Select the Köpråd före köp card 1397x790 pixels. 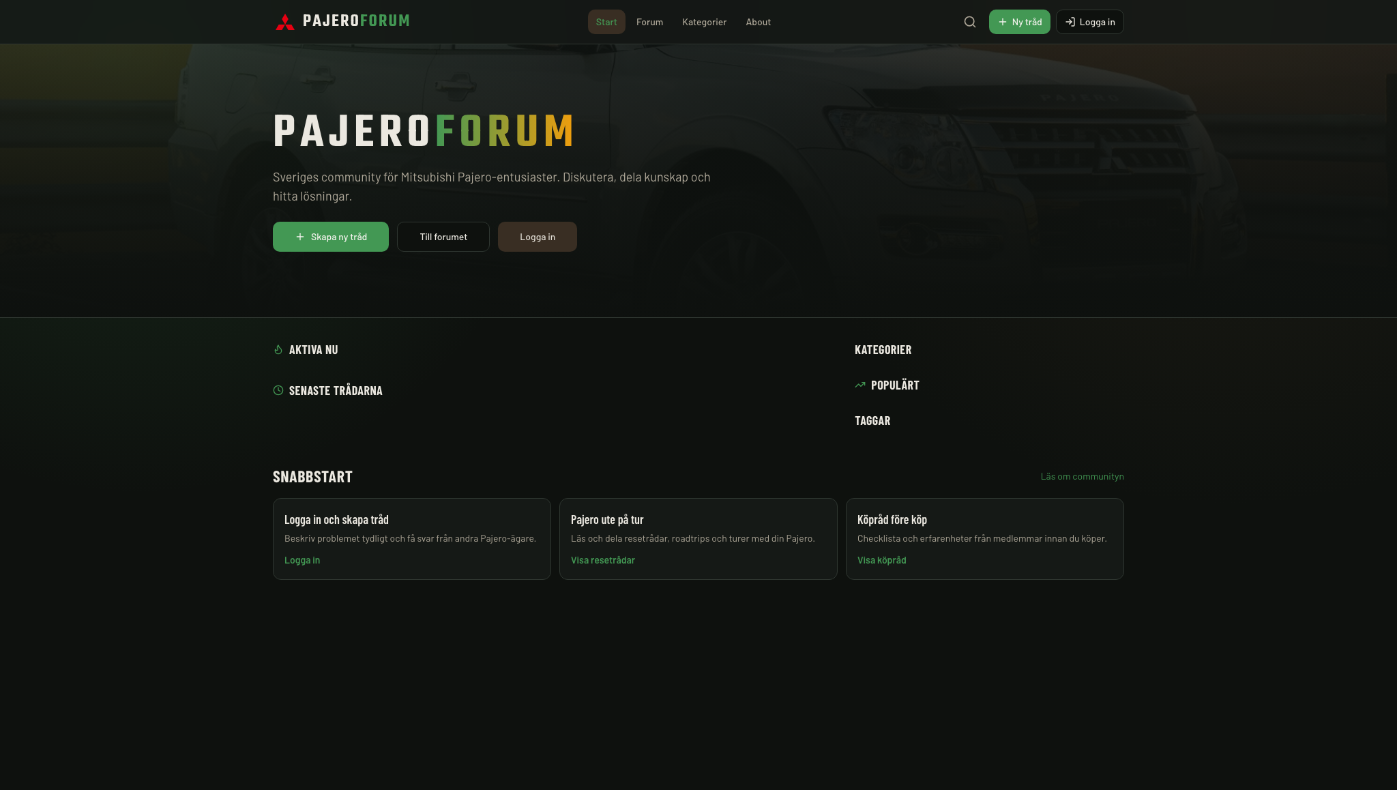985,539
